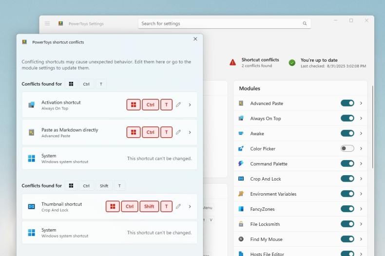Open Color Picker module chevron
The image size is (385, 256).
361,148
